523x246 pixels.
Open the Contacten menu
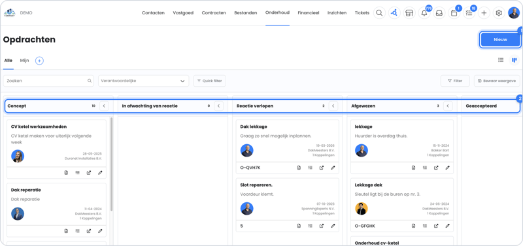153,13
